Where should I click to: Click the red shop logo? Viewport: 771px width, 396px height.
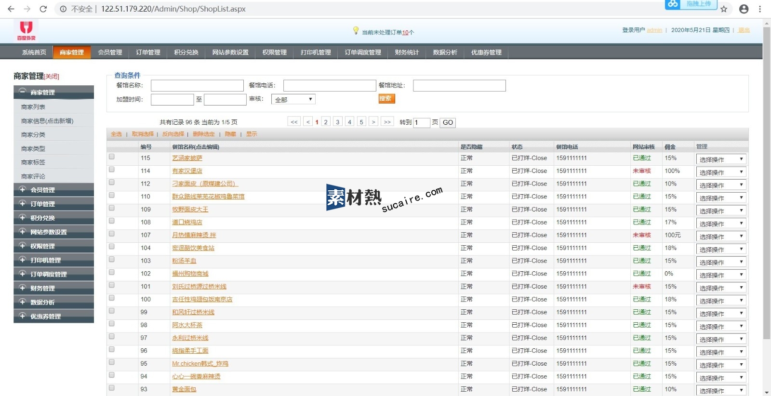[x=26, y=30]
